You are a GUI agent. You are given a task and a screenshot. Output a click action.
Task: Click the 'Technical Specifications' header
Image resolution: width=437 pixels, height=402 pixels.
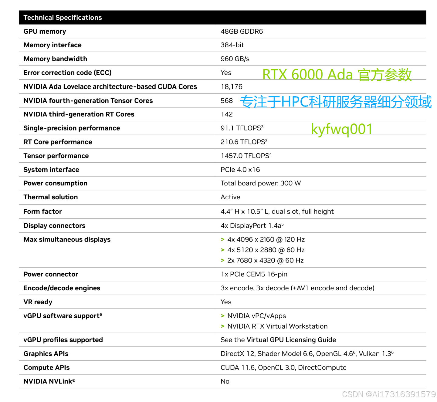coord(63,18)
